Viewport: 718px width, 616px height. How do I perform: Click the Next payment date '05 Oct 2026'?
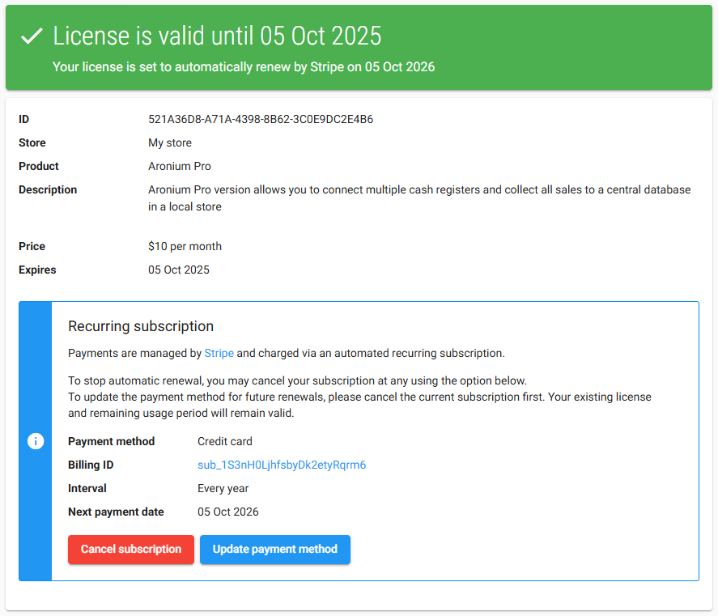pos(227,512)
